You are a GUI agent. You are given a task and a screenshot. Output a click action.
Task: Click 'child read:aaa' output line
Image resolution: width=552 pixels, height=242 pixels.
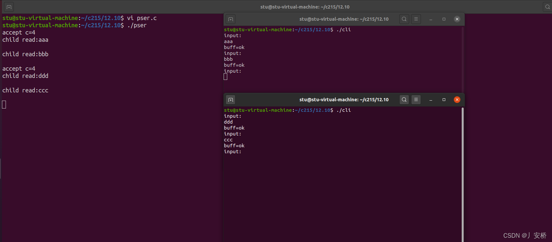coord(25,40)
